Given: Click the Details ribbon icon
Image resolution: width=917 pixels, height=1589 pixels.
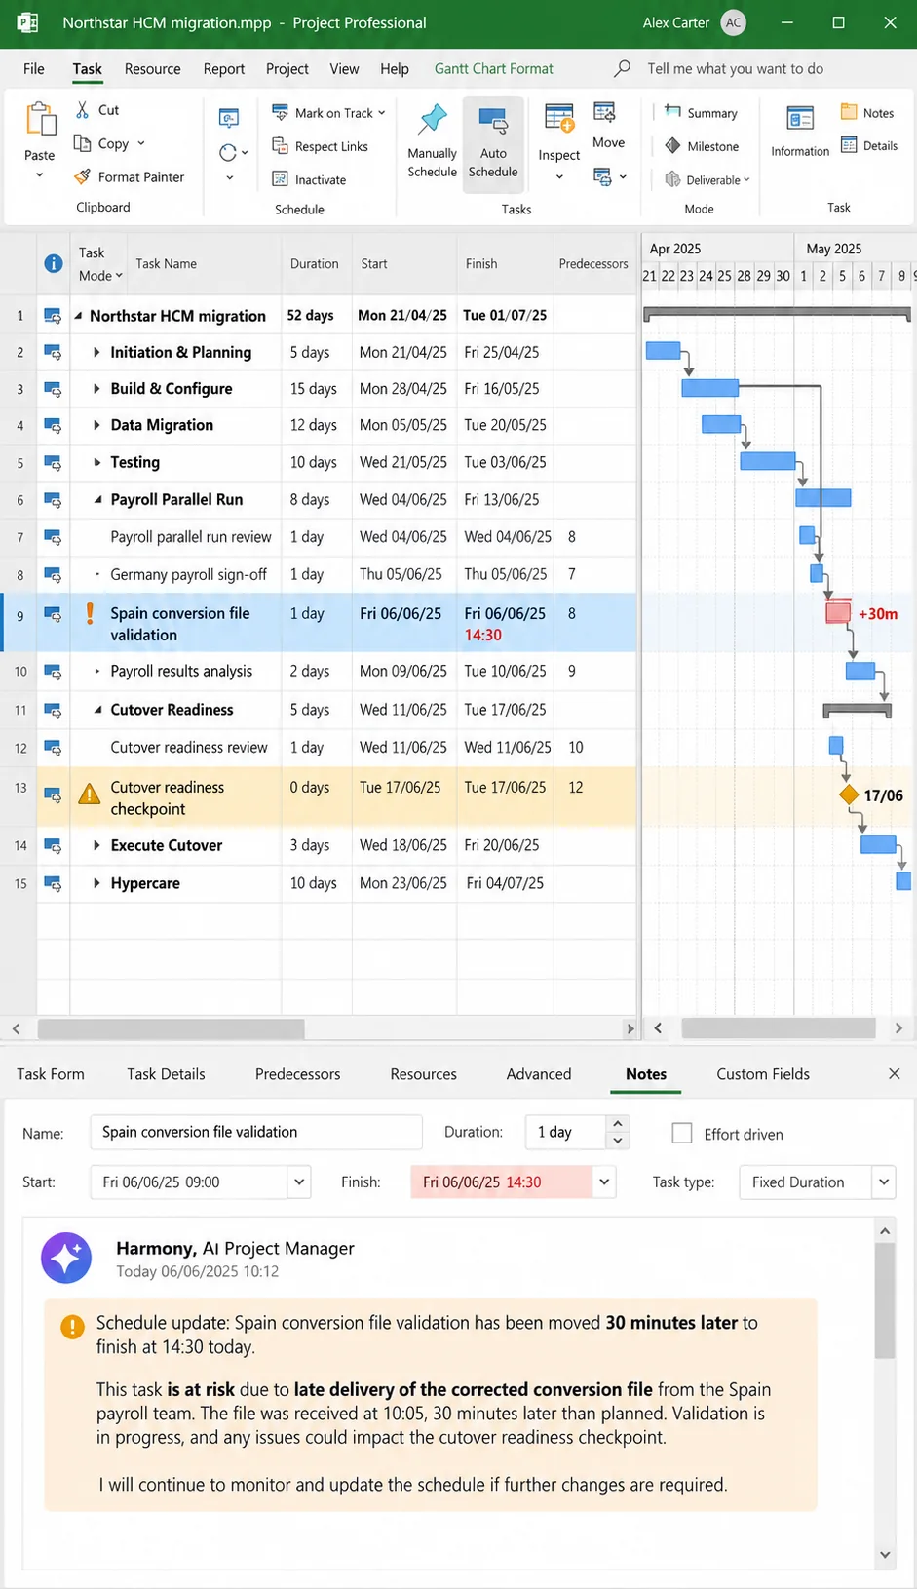Looking at the screenshot, I should [849, 145].
